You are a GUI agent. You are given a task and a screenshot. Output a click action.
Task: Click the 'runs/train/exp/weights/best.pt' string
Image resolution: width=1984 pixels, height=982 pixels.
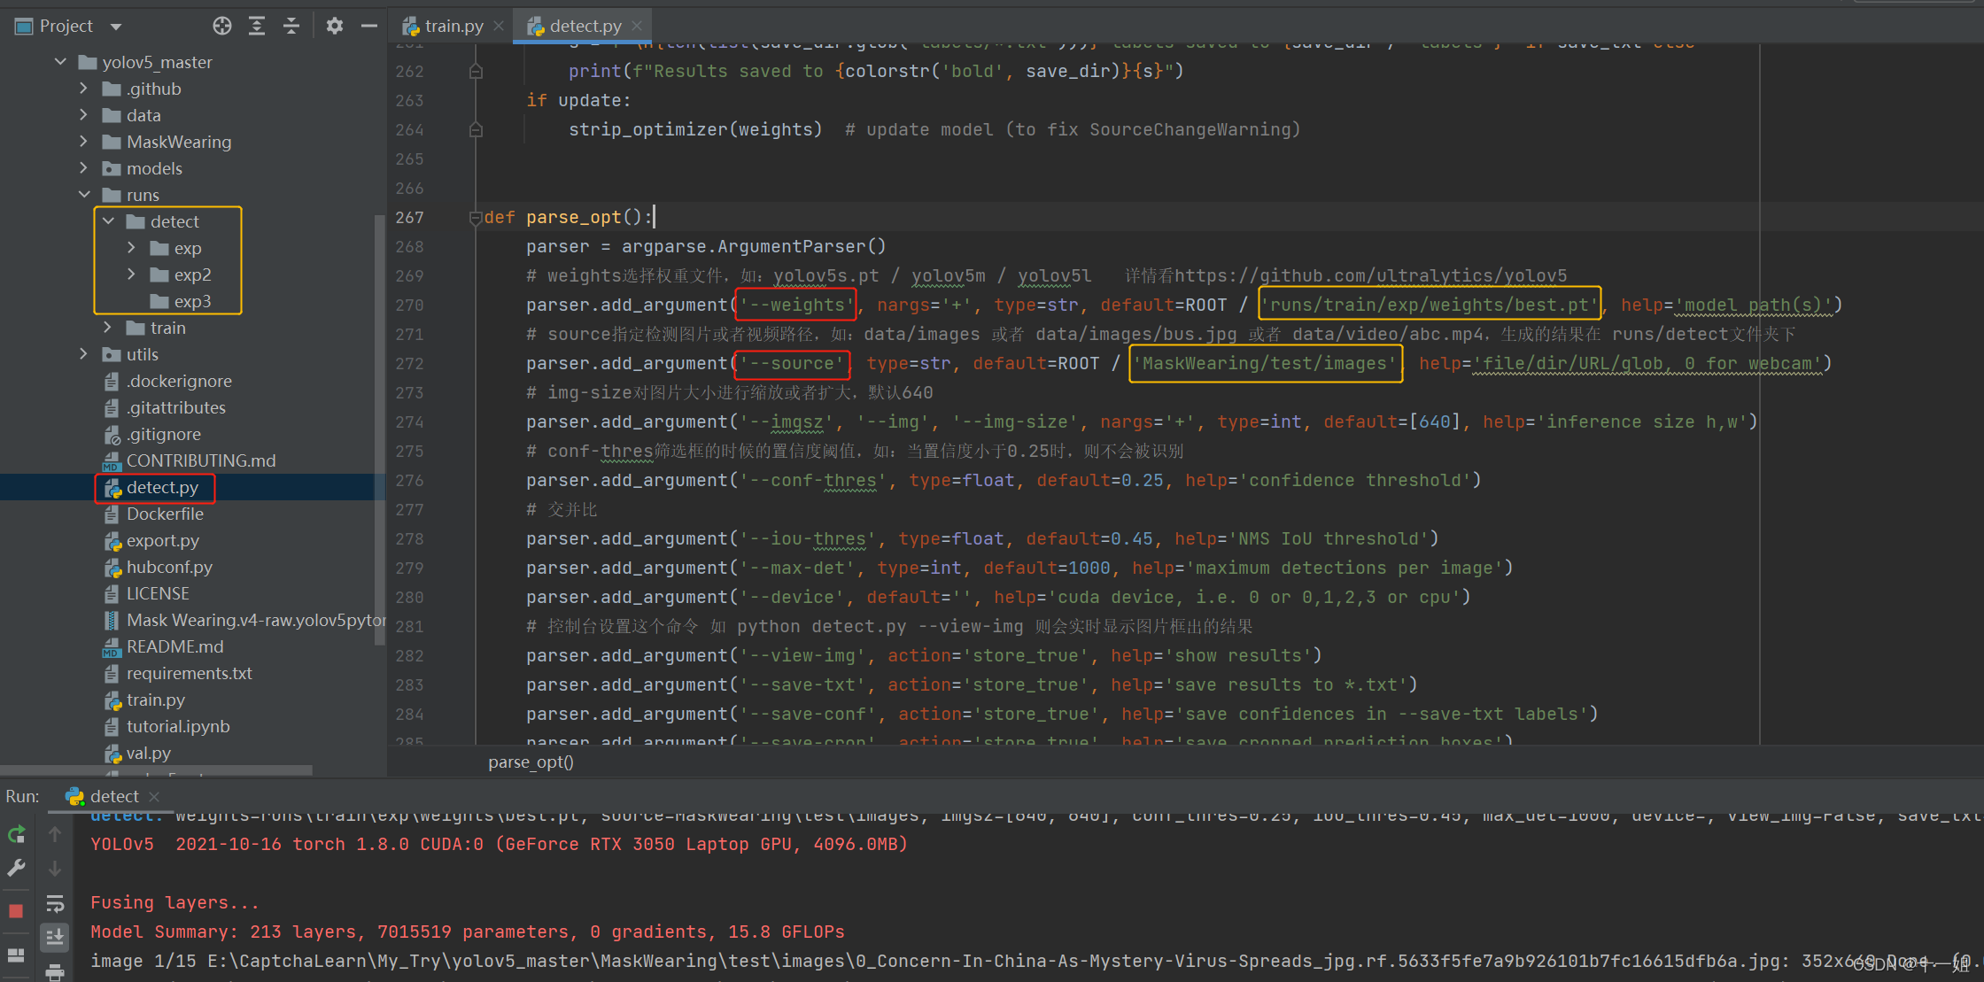click(x=1430, y=305)
